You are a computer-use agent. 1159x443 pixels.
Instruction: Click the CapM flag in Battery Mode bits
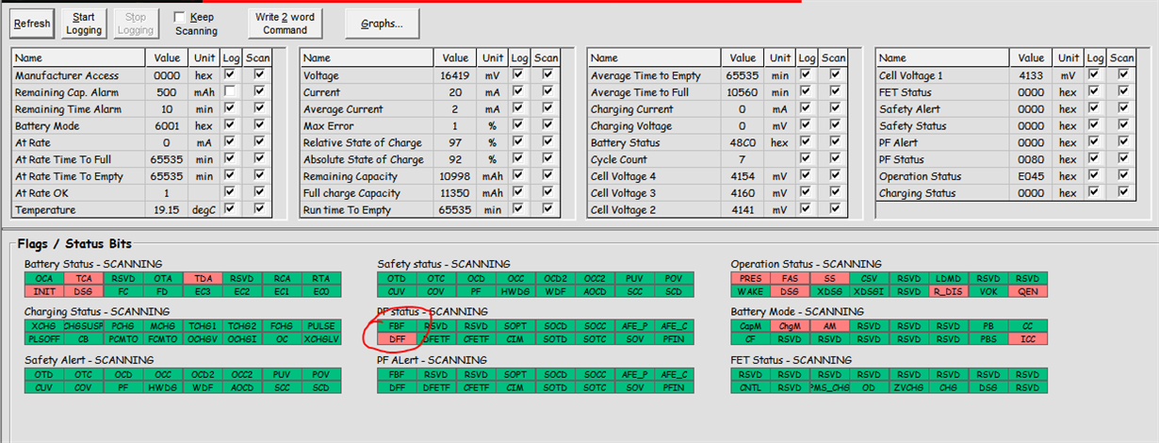[750, 326]
